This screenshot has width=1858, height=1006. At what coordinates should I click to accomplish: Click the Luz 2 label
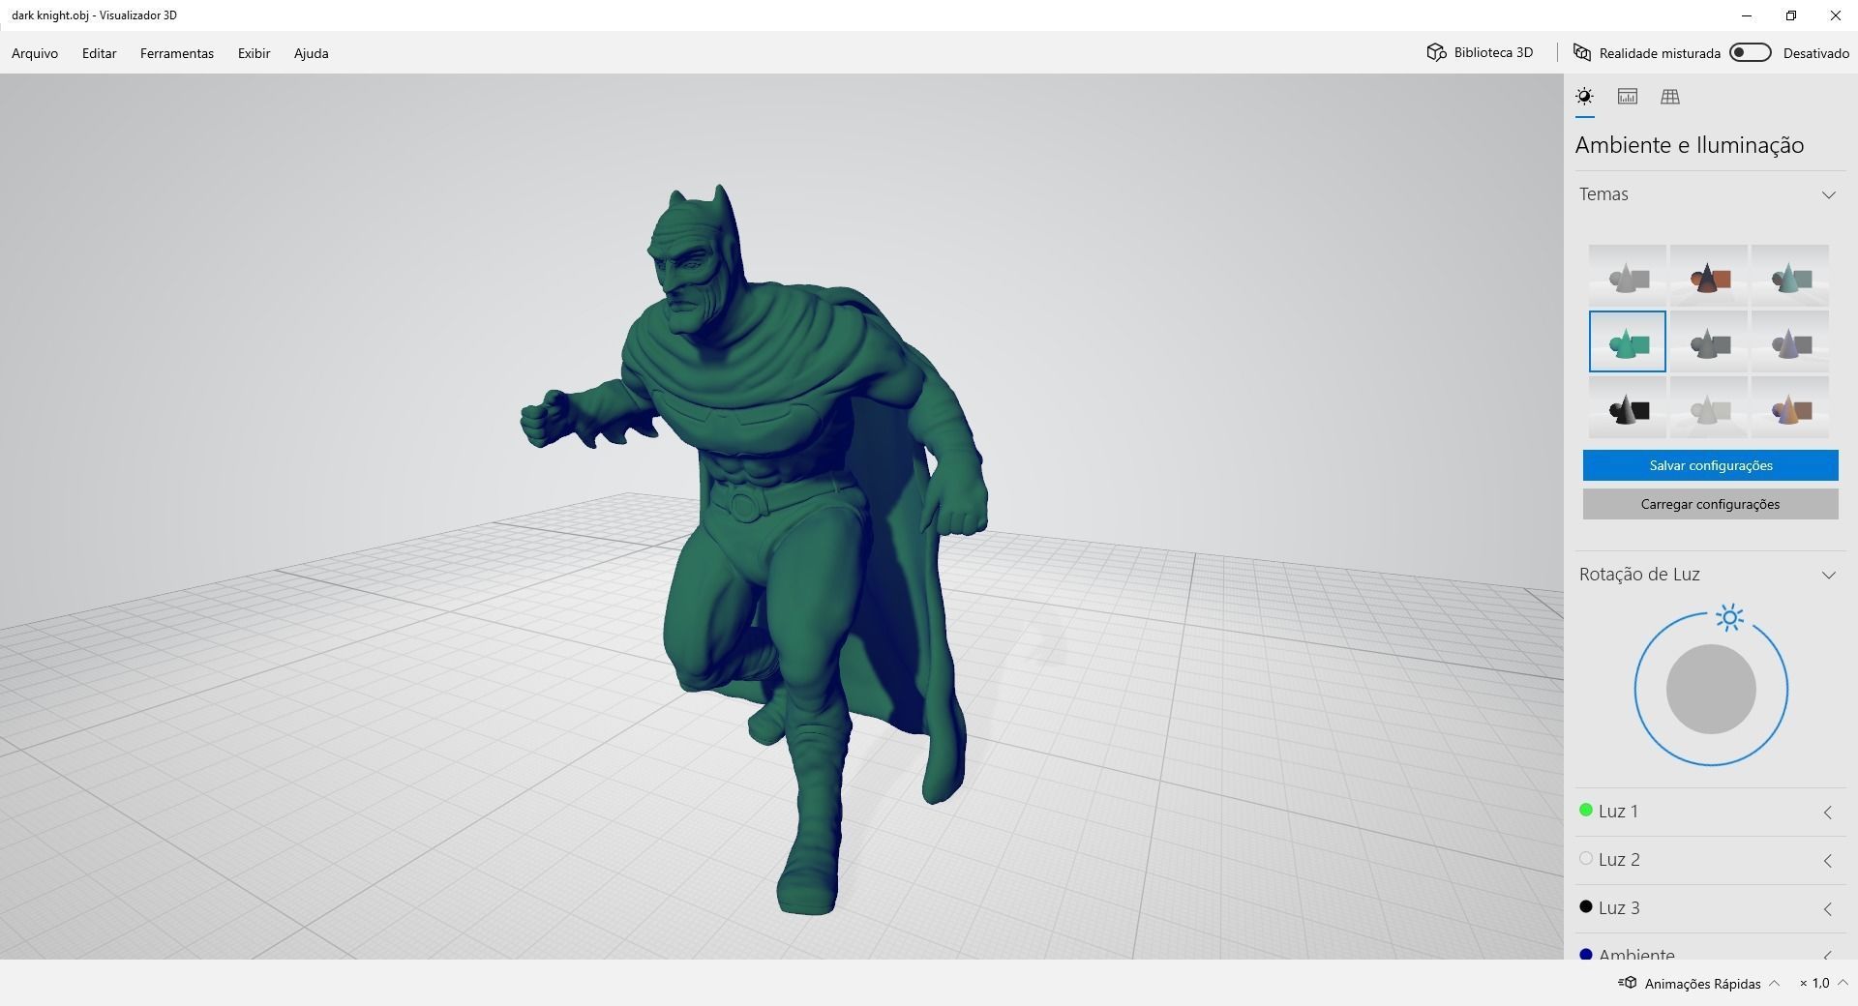point(1620,860)
